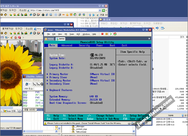This screenshot has width=188, height=136.
Task: Select the Advanced tab in PhoenixBIOS
Action: (67, 46)
